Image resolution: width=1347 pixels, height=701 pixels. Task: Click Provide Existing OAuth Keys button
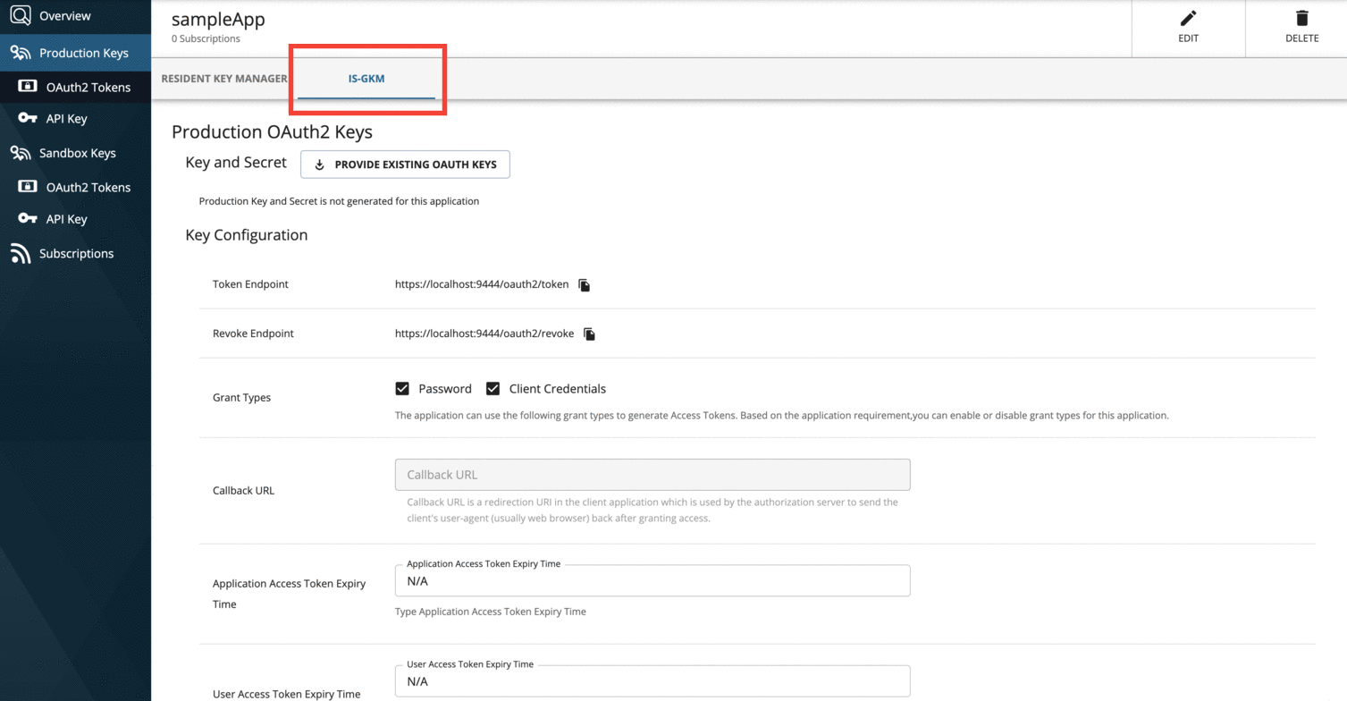(x=405, y=165)
